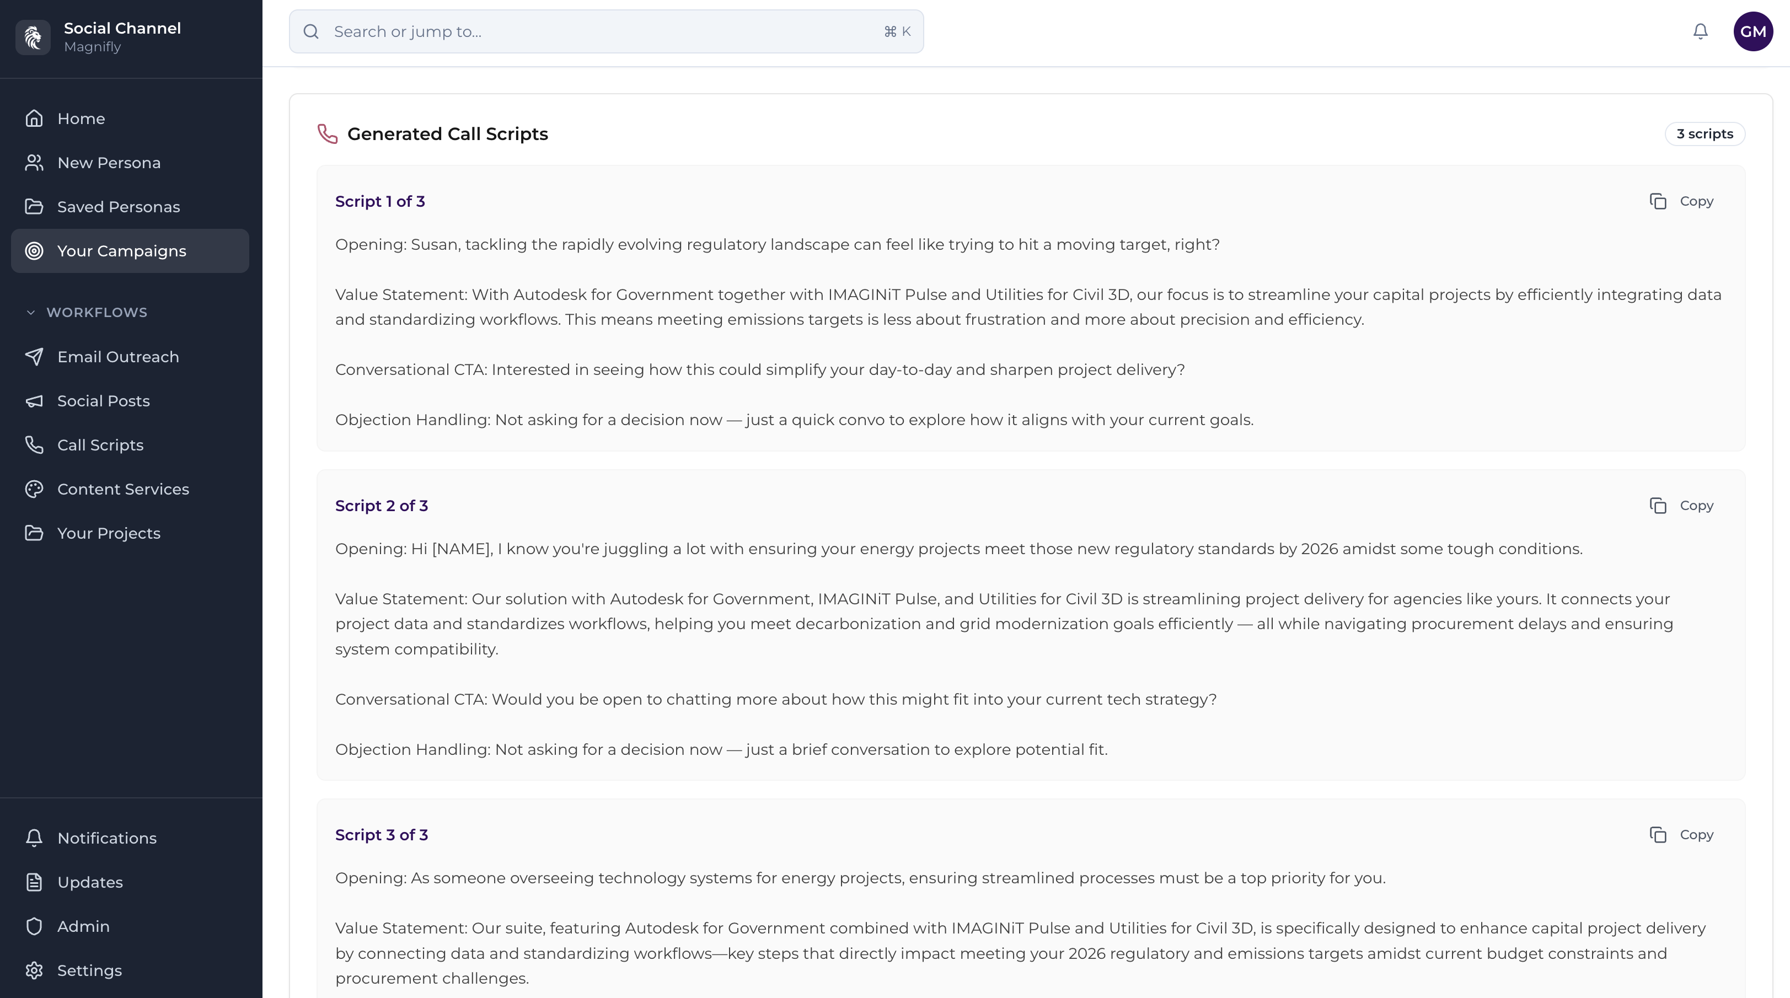
Task: Click the Email Outreach paper-plane icon
Action: point(34,357)
